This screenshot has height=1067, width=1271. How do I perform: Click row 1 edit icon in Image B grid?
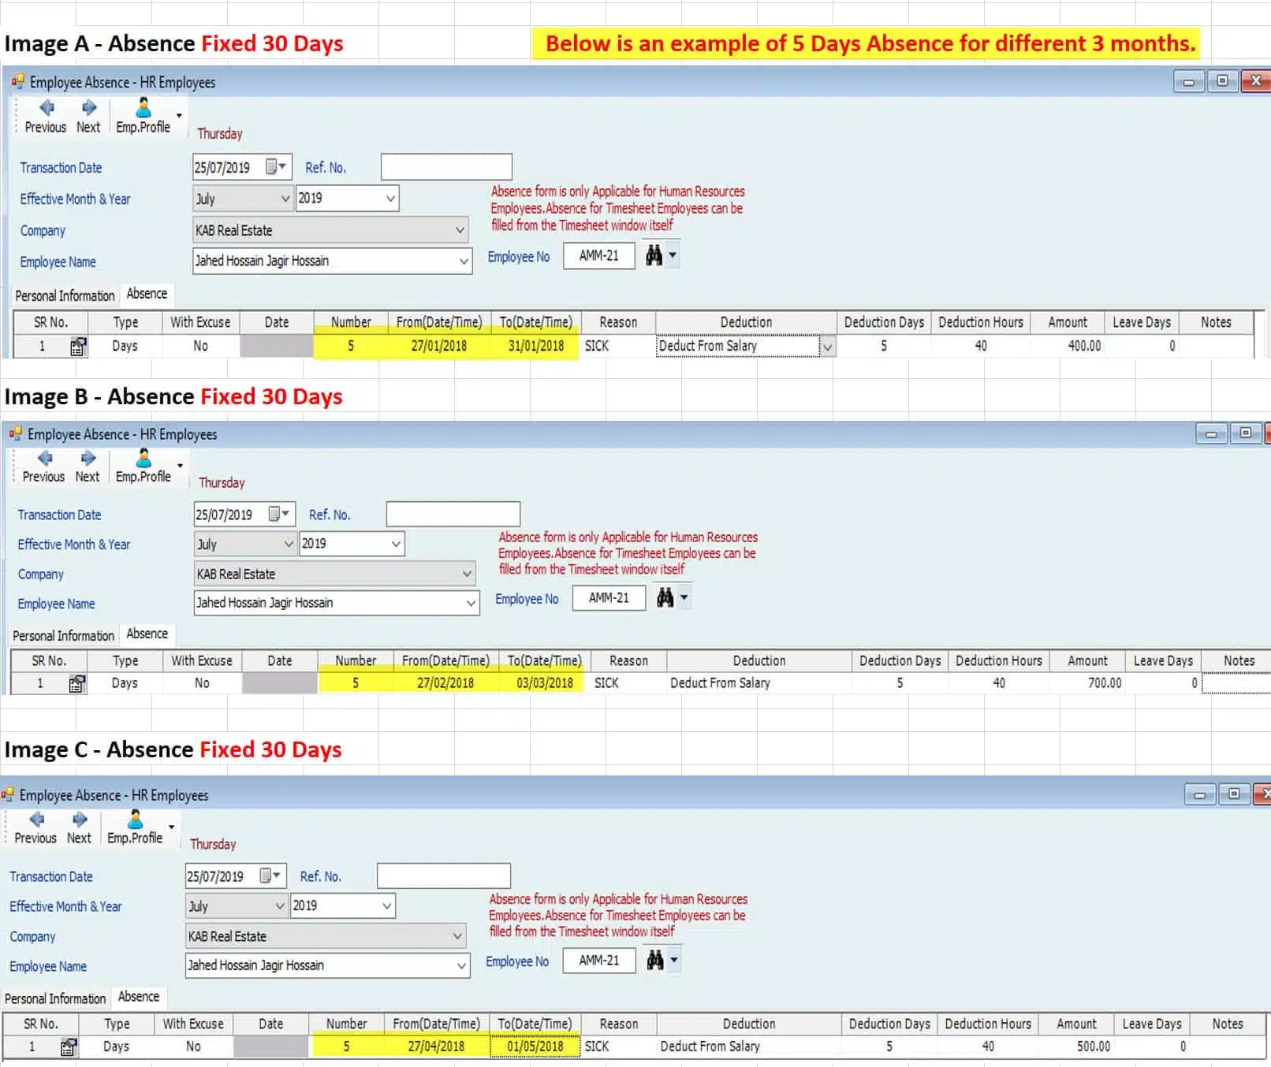(76, 683)
